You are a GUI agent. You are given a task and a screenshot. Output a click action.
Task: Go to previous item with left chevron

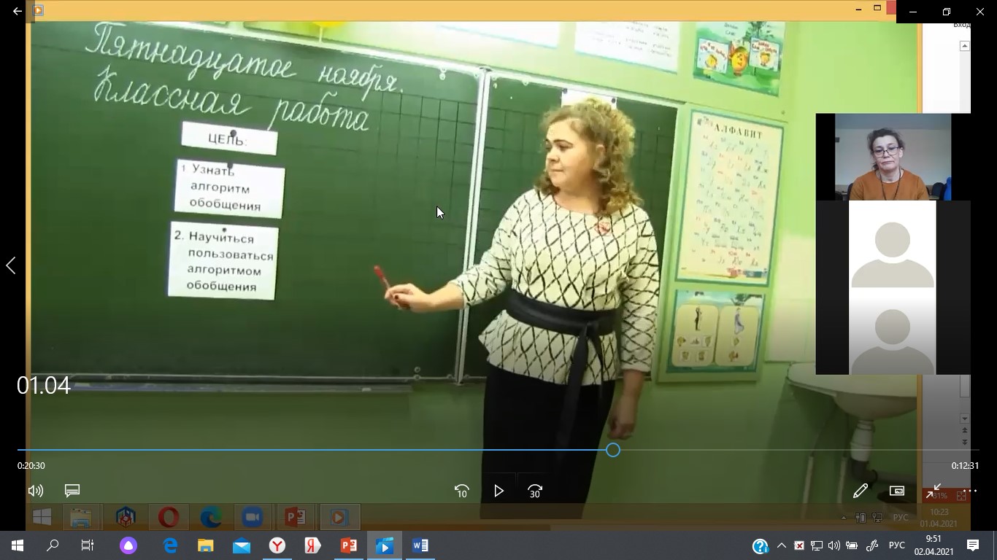tap(11, 265)
